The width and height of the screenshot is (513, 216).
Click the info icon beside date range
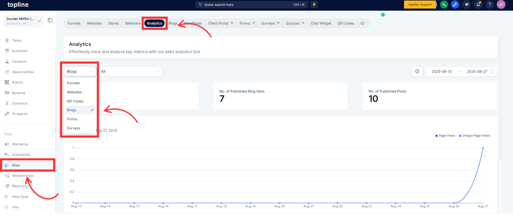pyautogui.click(x=417, y=71)
